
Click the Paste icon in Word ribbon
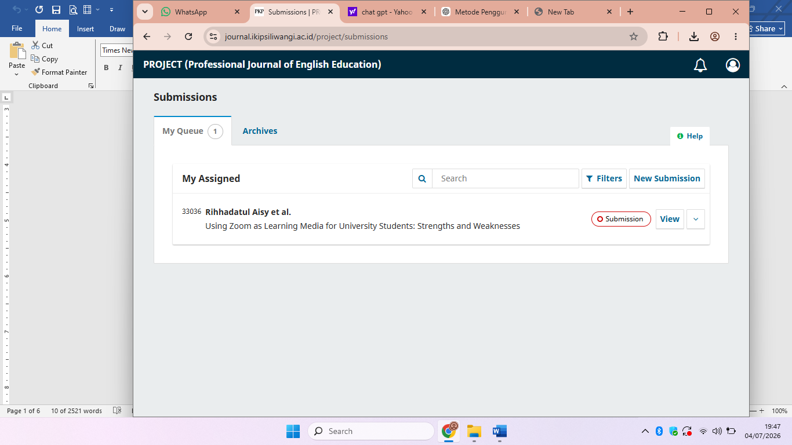17,51
